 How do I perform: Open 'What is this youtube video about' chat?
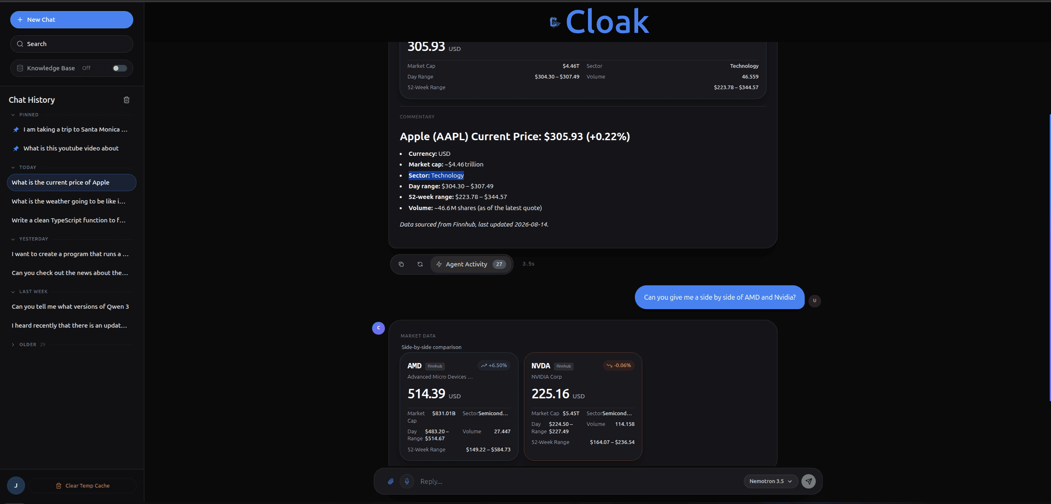click(x=72, y=148)
